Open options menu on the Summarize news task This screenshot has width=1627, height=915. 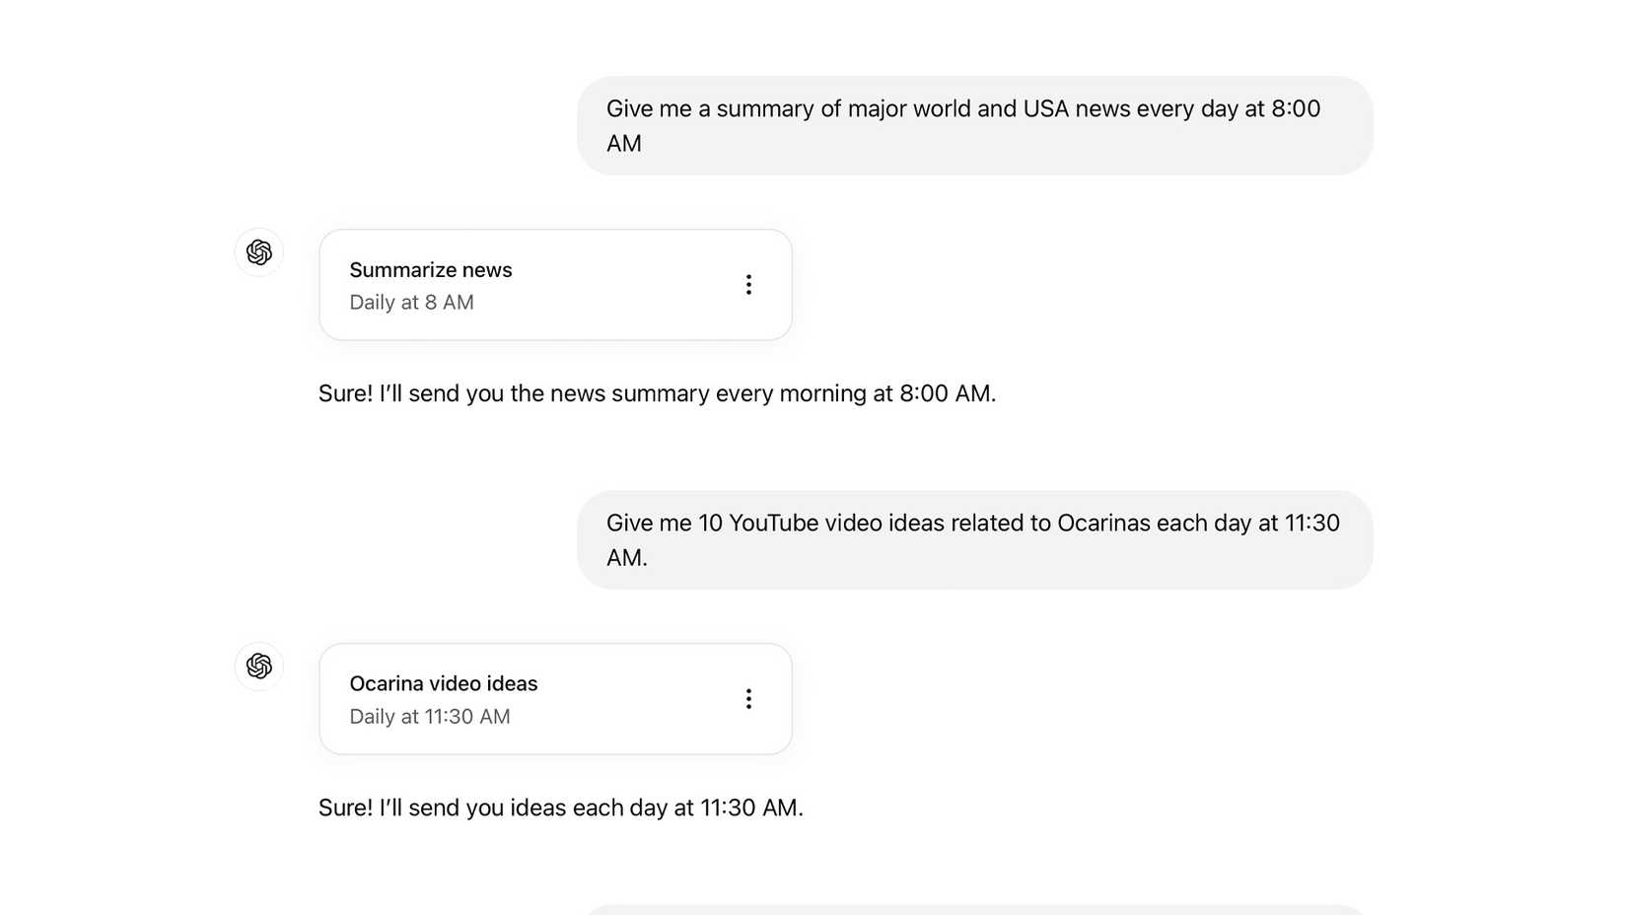click(748, 284)
